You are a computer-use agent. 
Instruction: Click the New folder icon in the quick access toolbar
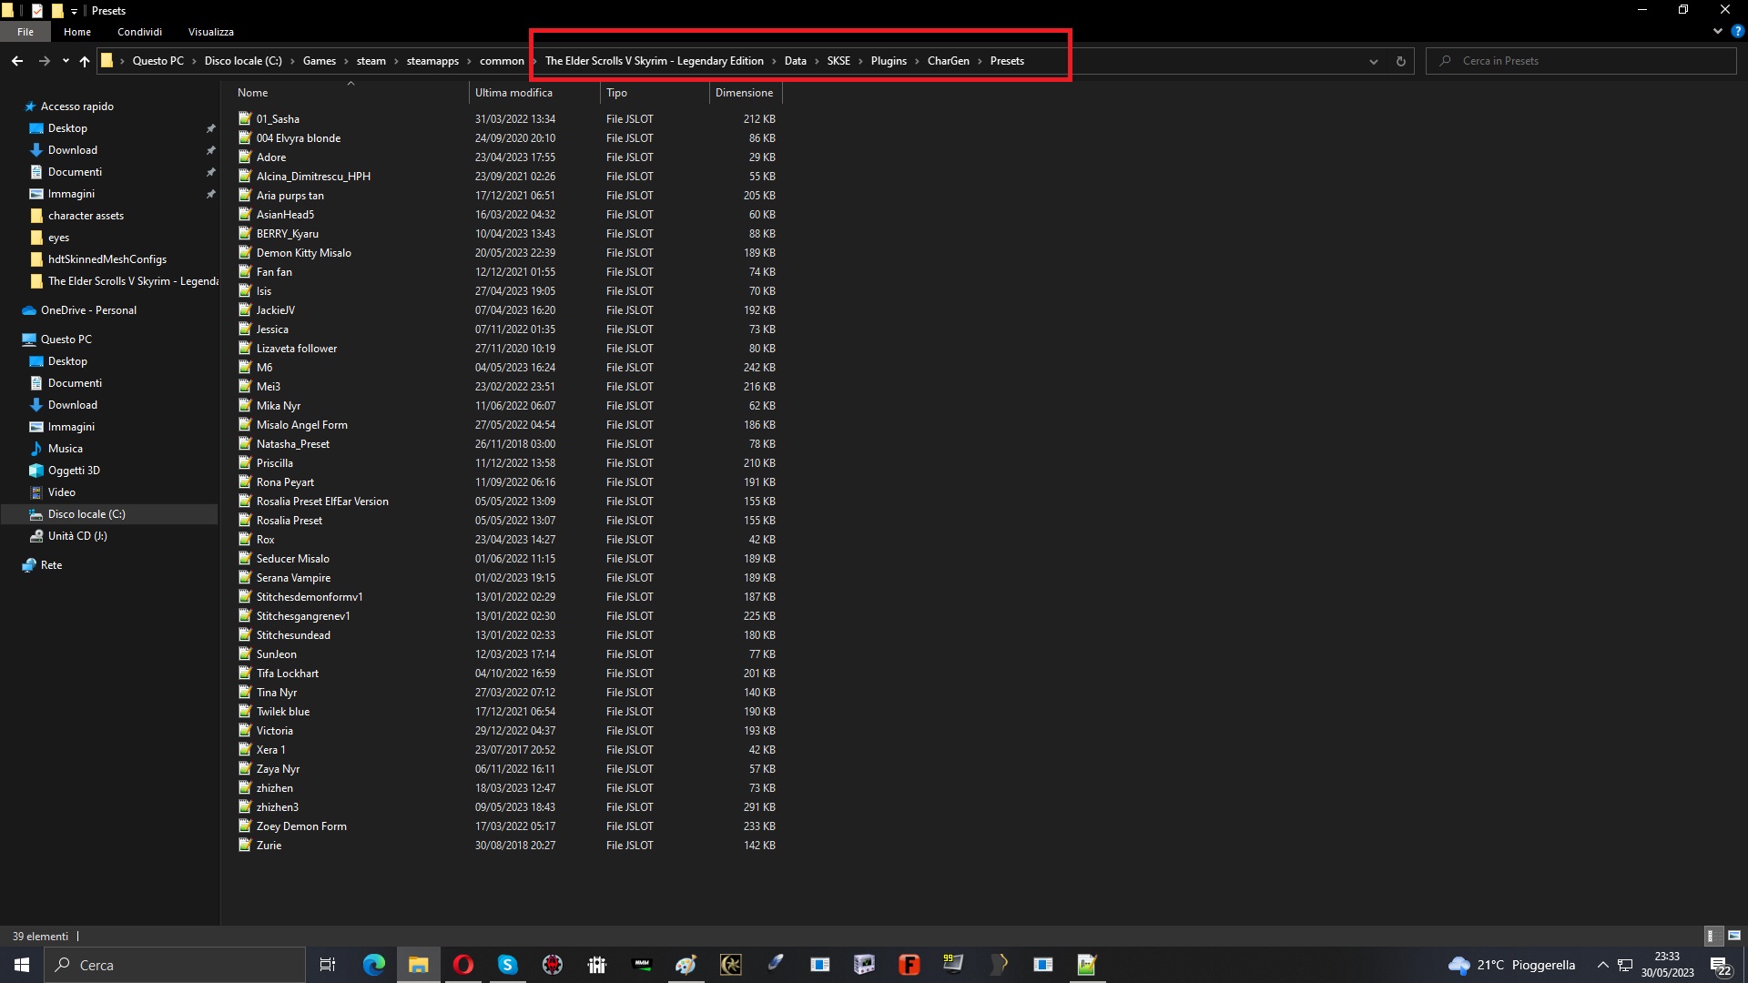click(x=57, y=11)
